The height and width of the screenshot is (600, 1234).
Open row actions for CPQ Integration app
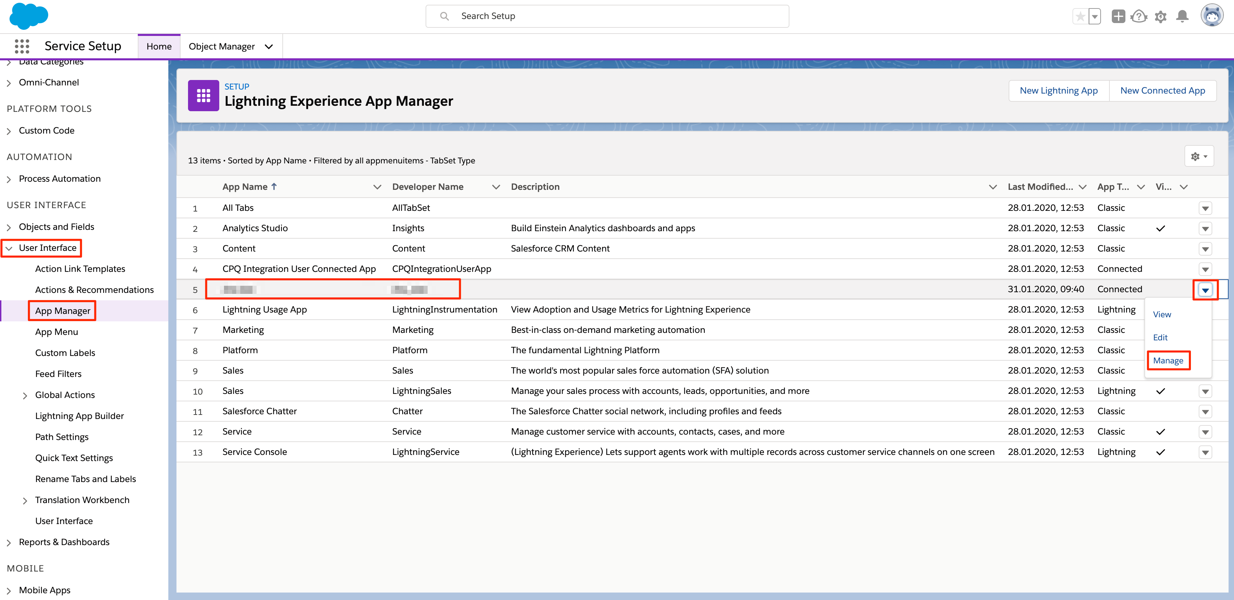point(1205,269)
